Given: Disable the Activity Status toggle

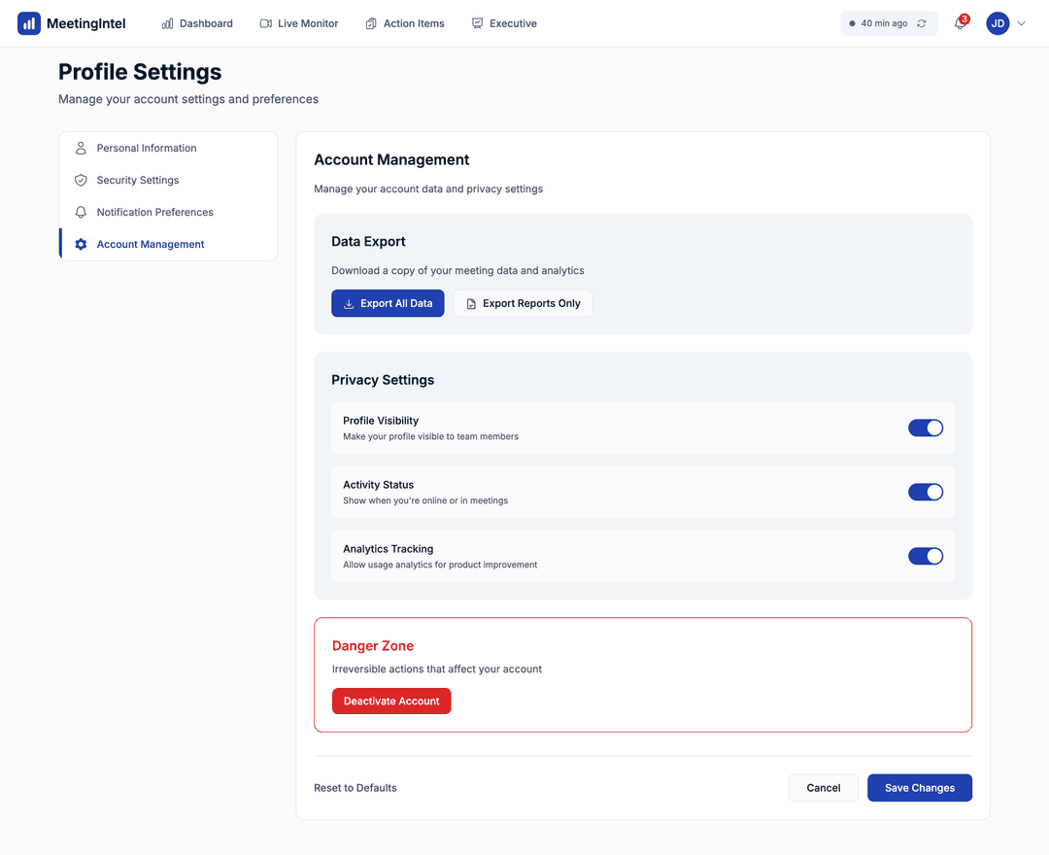Looking at the screenshot, I should click(925, 493).
